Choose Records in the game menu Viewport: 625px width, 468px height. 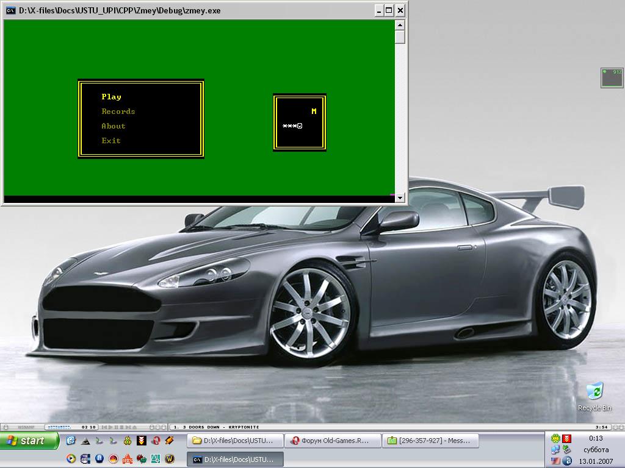pyautogui.click(x=118, y=112)
